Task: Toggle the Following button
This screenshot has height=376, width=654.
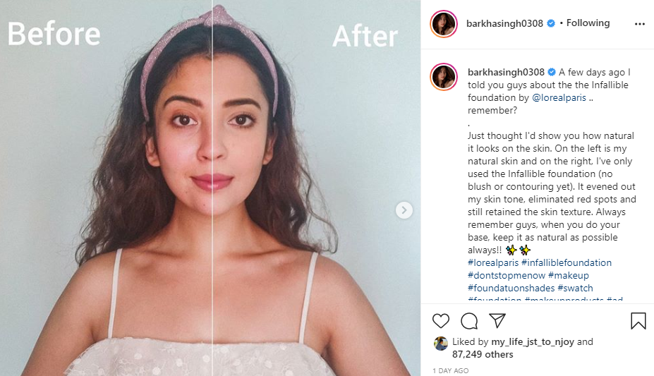Action: tap(588, 23)
